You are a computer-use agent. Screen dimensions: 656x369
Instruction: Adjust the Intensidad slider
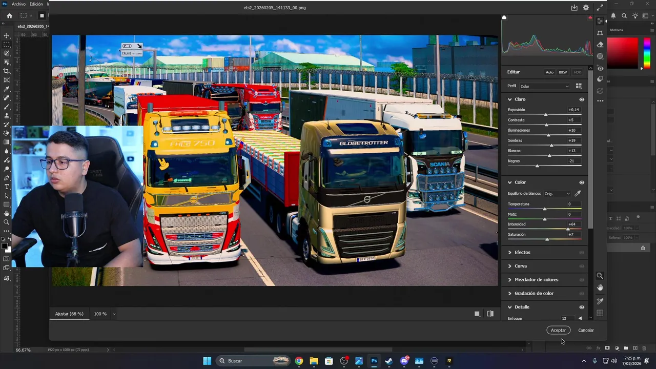tap(569, 229)
